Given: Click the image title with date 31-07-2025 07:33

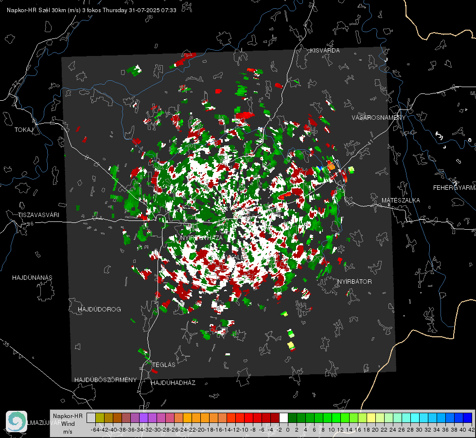Looking at the screenshot, I should (91, 10).
